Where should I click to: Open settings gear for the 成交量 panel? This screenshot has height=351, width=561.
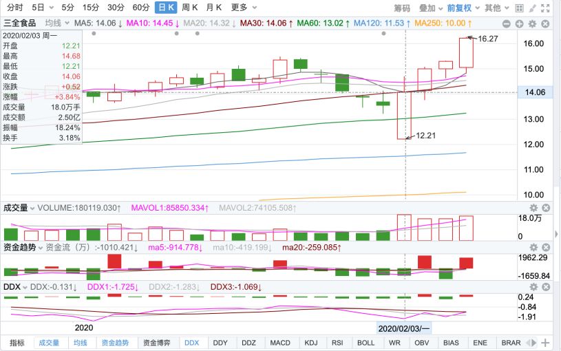(533, 208)
